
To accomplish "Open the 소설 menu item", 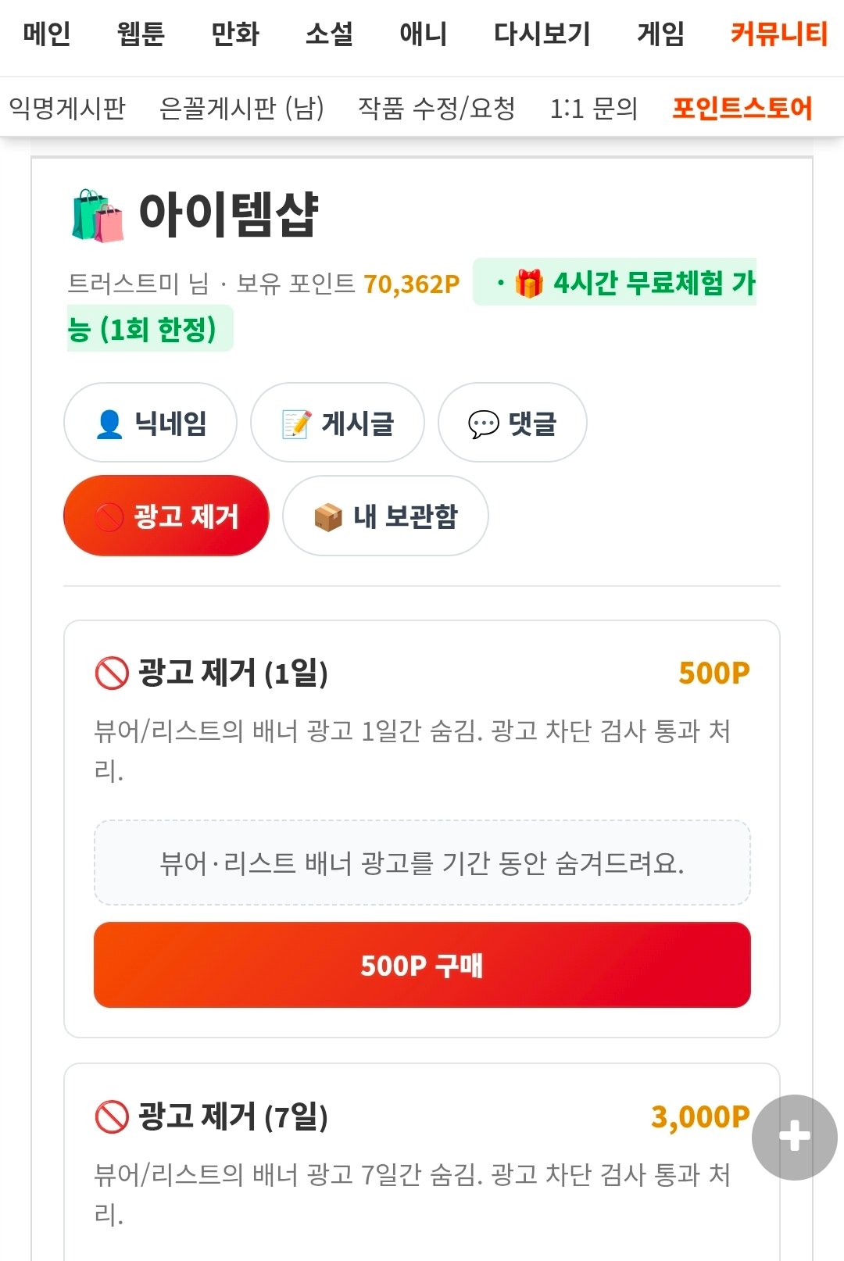I will [x=329, y=34].
